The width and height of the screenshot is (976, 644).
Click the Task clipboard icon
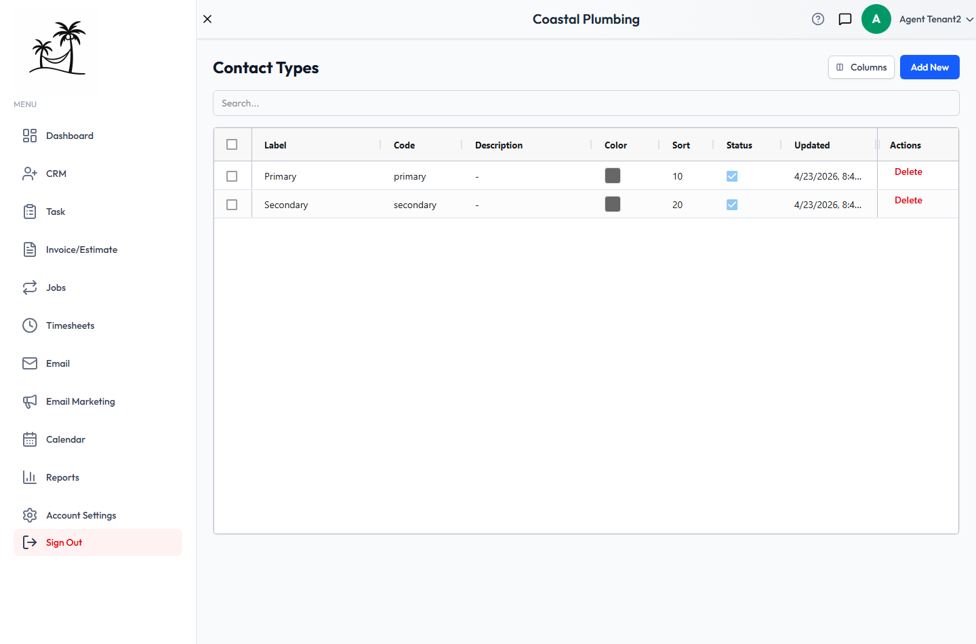(30, 212)
